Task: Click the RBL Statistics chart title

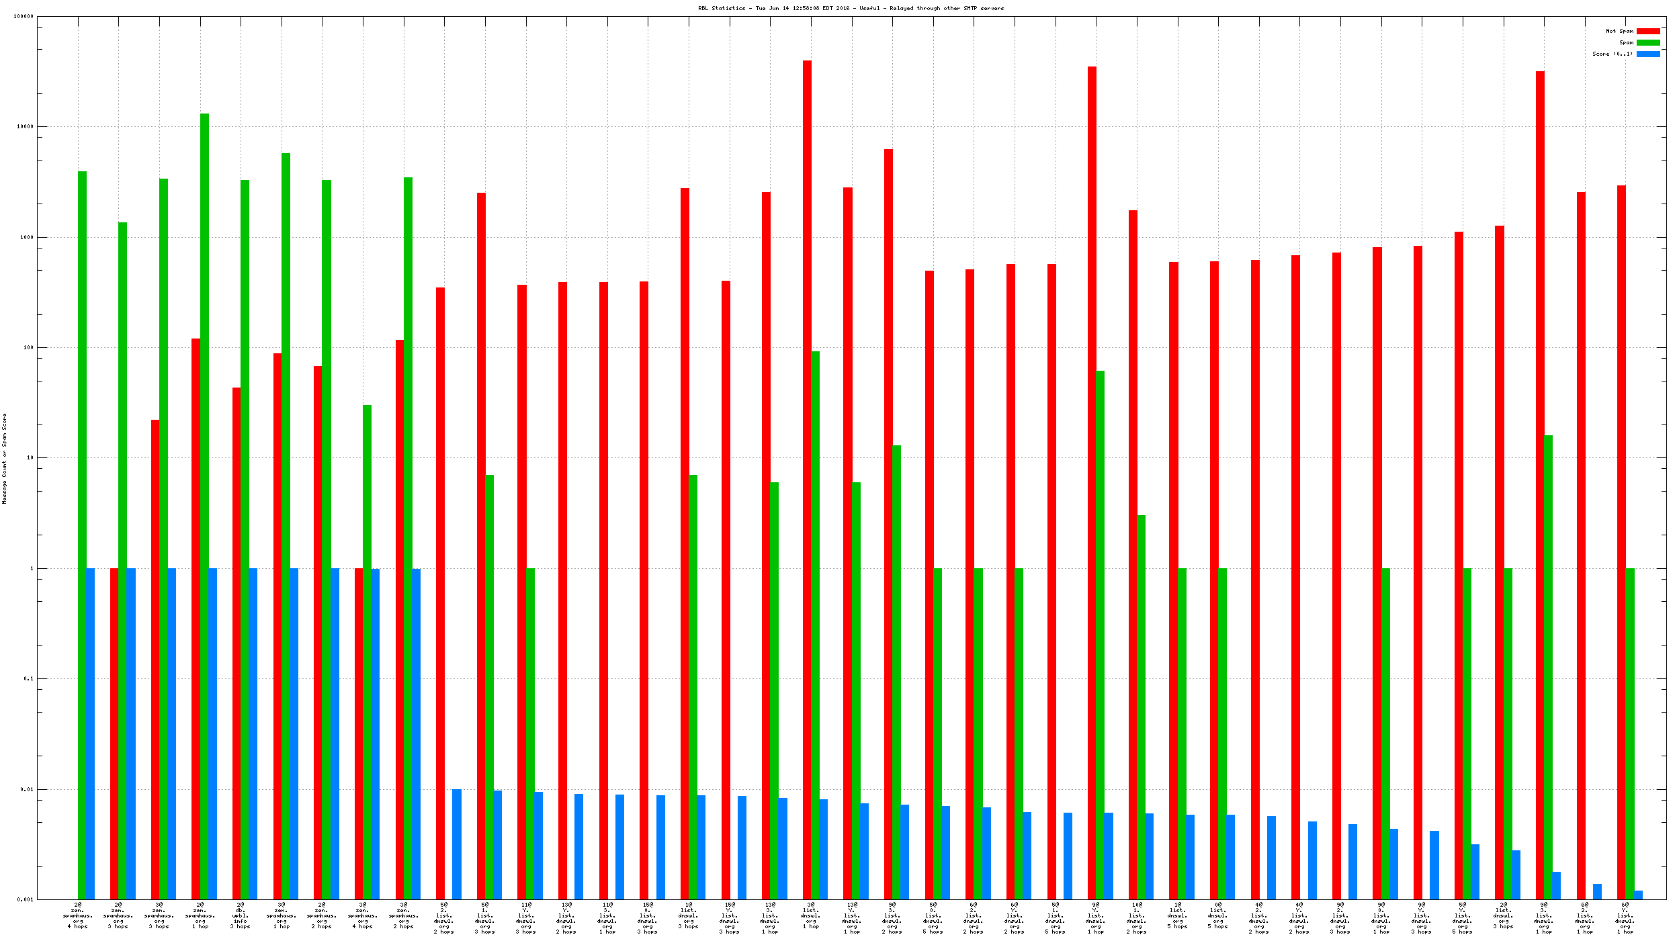Action: coord(851,8)
